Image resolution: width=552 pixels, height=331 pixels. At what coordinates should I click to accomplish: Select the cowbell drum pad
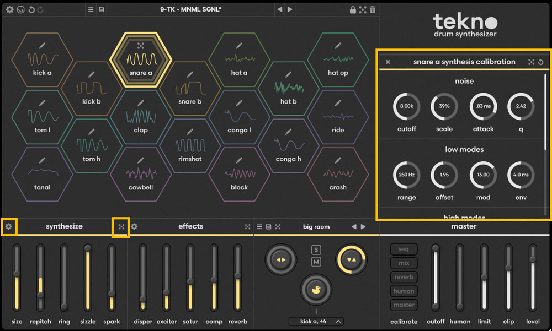point(141,177)
